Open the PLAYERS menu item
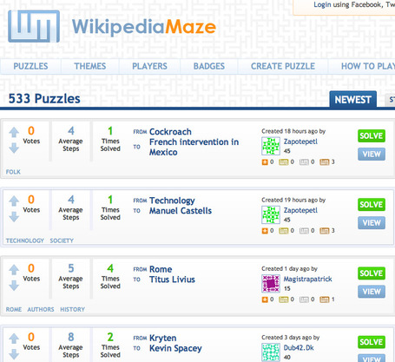This screenshot has width=395, height=362. pyautogui.click(x=149, y=66)
